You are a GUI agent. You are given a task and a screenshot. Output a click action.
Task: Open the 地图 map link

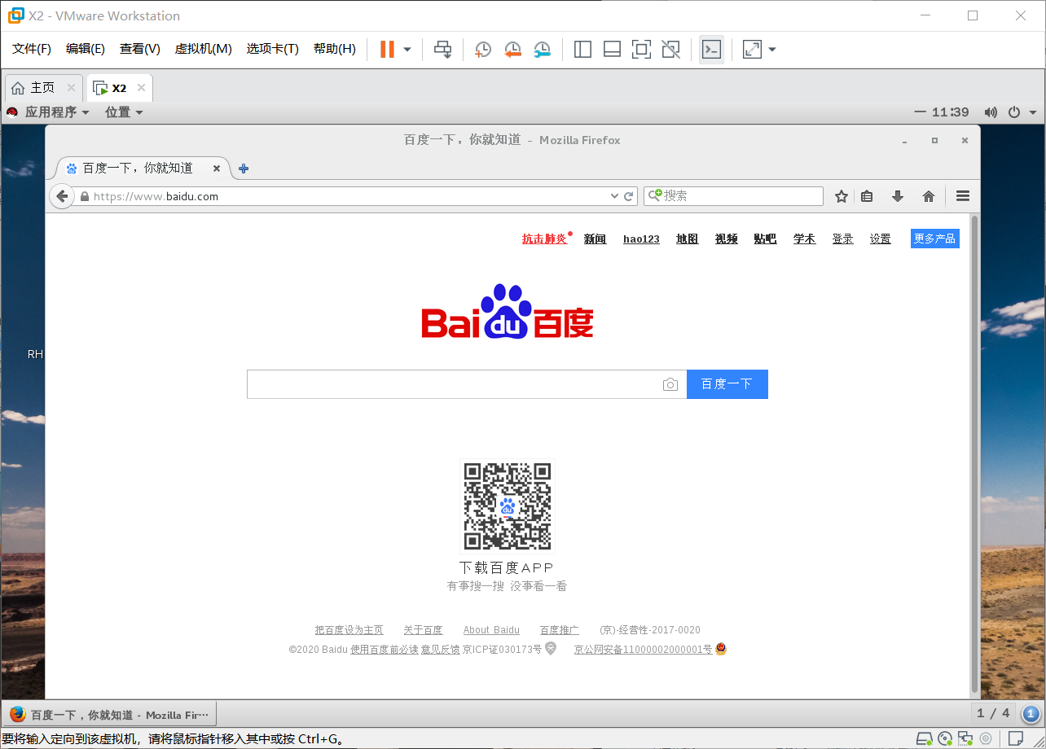[688, 239]
